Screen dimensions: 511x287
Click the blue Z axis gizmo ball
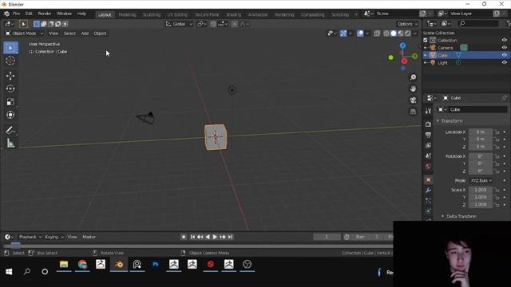pos(402,45)
